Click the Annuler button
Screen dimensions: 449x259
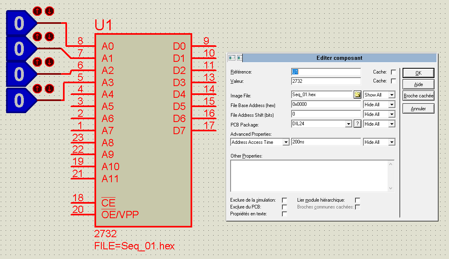pyautogui.click(x=418, y=109)
